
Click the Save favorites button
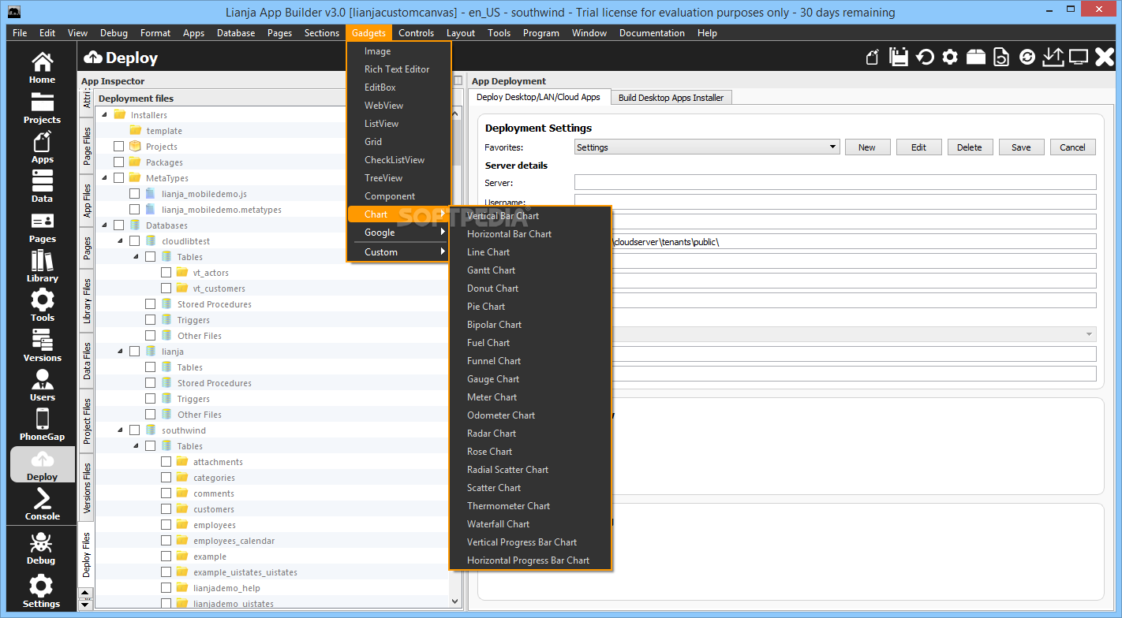click(x=1021, y=147)
